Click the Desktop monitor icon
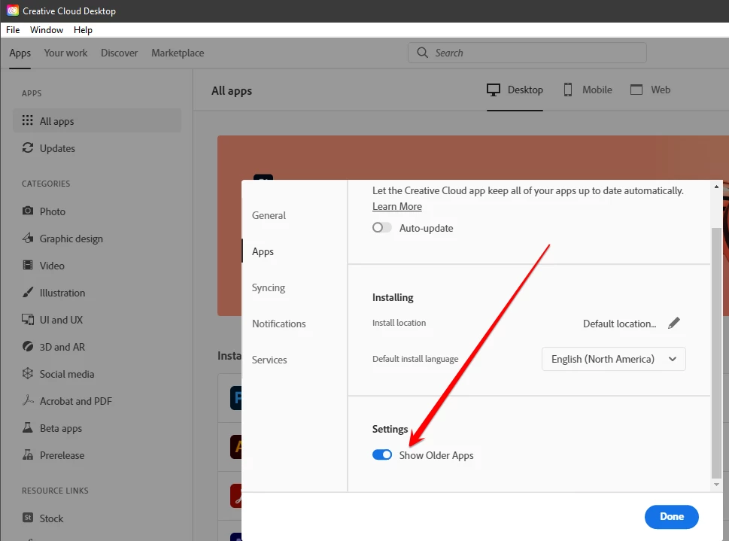 [494, 90]
